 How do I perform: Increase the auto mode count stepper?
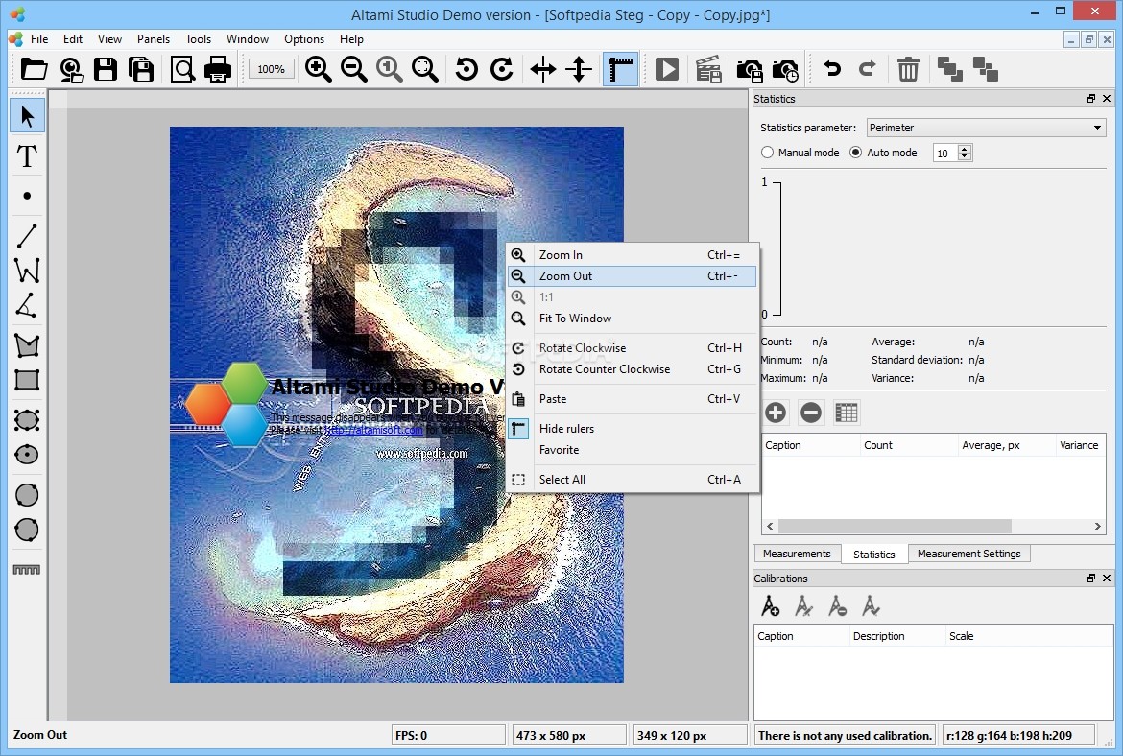965,149
